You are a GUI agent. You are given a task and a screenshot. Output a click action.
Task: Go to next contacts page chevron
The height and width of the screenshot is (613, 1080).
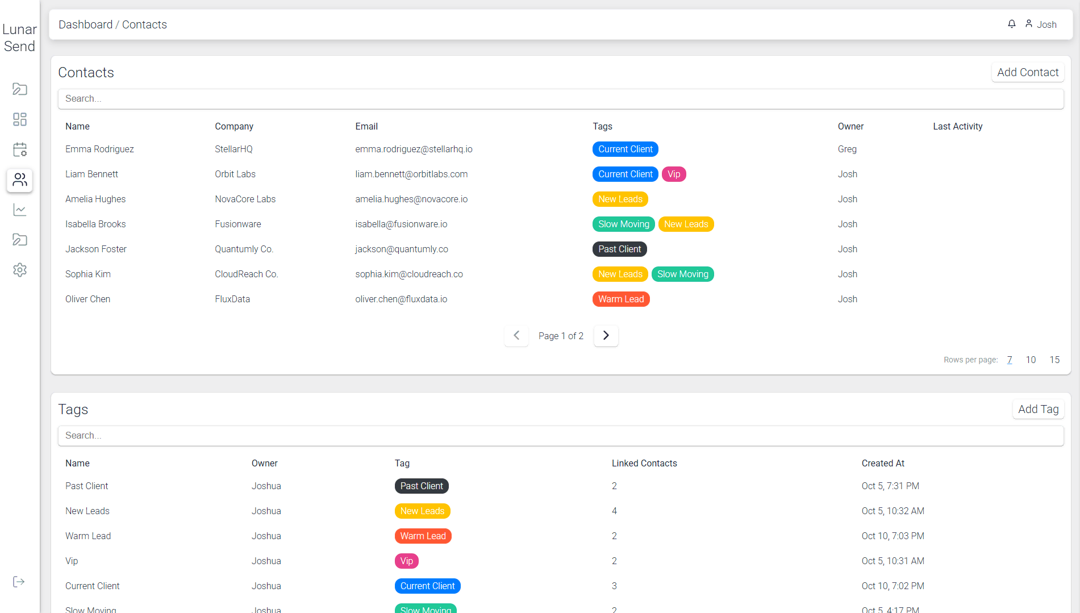606,336
